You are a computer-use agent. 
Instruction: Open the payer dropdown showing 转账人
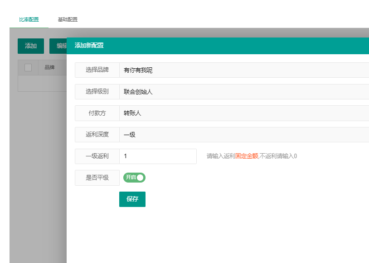pyautogui.click(x=244, y=113)
